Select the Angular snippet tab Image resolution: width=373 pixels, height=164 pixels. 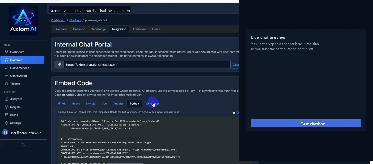click(118, 104)
